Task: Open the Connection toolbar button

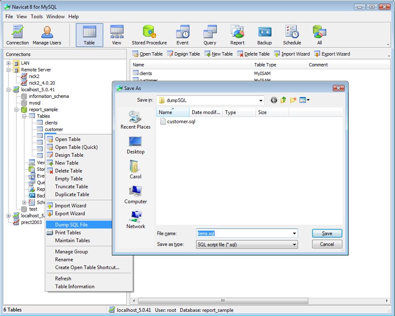Action: pyautogui.click(x=17, y=35)
